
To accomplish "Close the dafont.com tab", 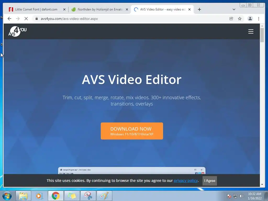I will coord(64,10).
